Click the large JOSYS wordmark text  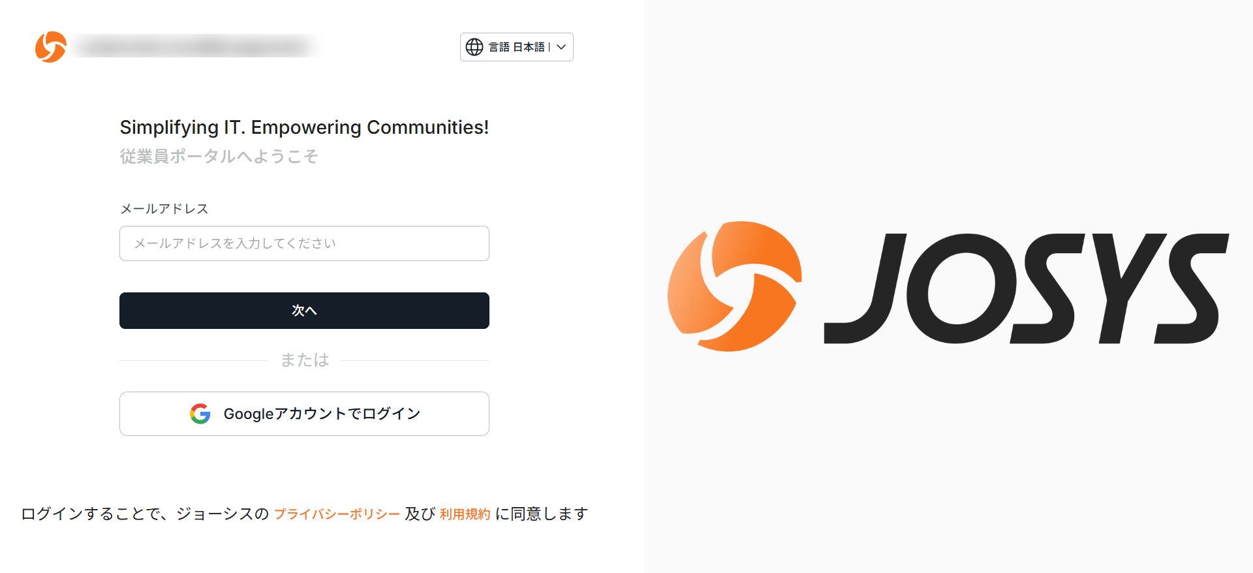point(1026,288)
